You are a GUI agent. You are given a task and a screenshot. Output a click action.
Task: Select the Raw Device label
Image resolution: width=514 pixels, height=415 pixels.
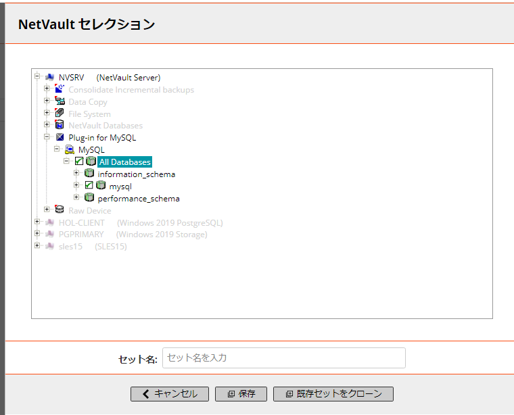pos(90,211)
